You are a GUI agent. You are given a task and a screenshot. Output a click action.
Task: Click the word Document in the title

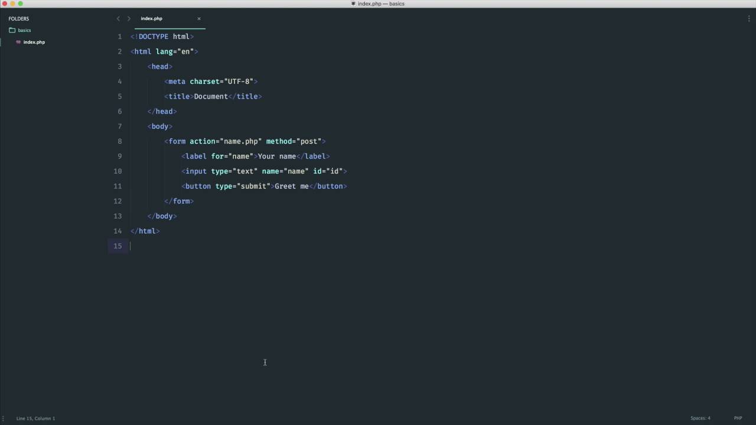click(x=211, y=96)
